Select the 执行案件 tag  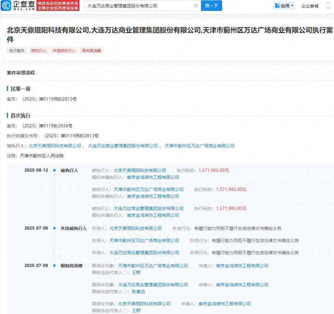click(17, 51)
